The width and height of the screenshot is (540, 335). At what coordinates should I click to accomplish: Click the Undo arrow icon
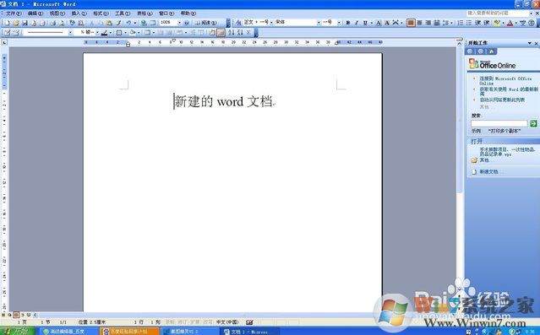click(x=128, y=23)
